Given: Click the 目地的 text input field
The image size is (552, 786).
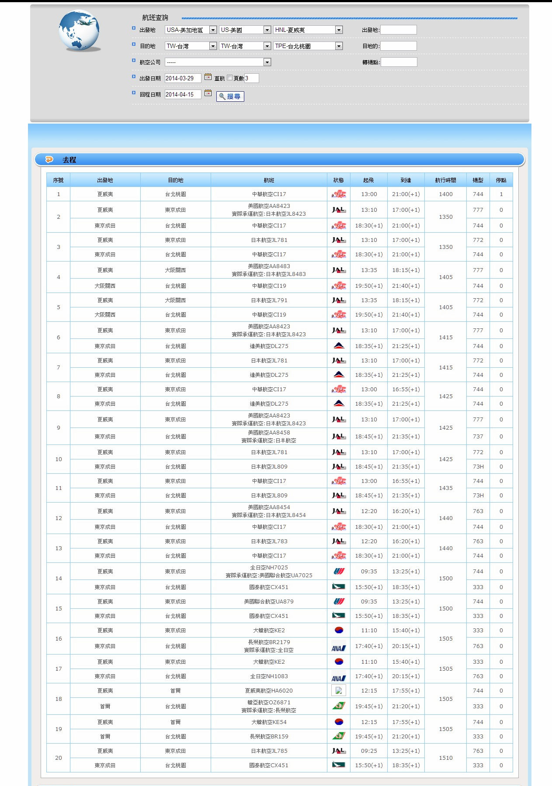Looking at the screenshot, I should [399, 46].
